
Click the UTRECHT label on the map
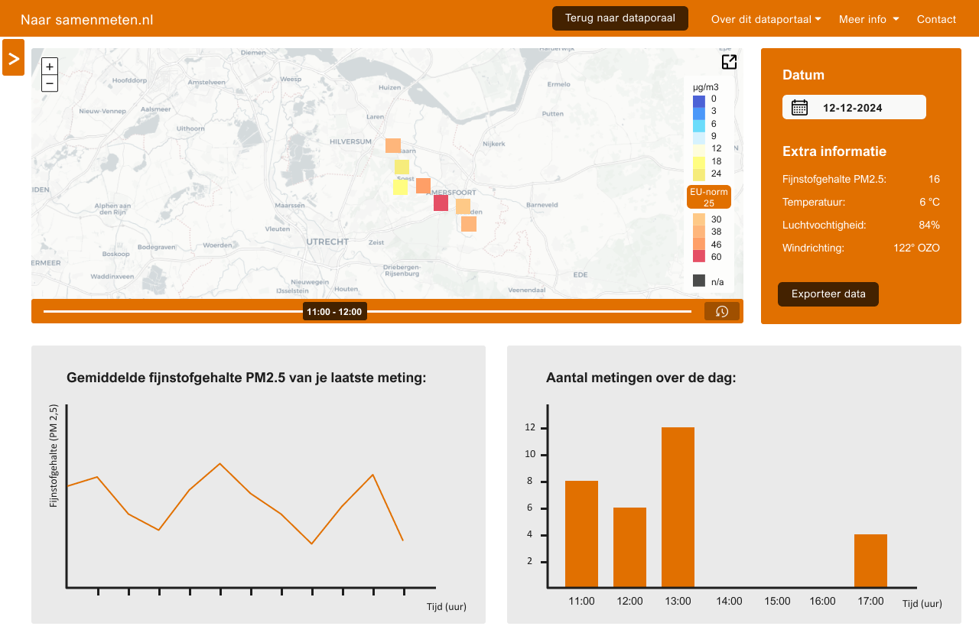[x=327, y=242]
